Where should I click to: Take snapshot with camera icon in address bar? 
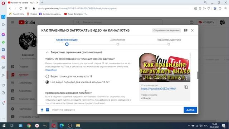[x=196, y=9]
